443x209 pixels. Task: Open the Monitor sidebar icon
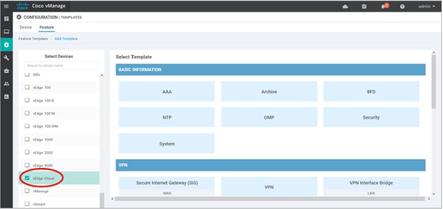coord(6,32)
